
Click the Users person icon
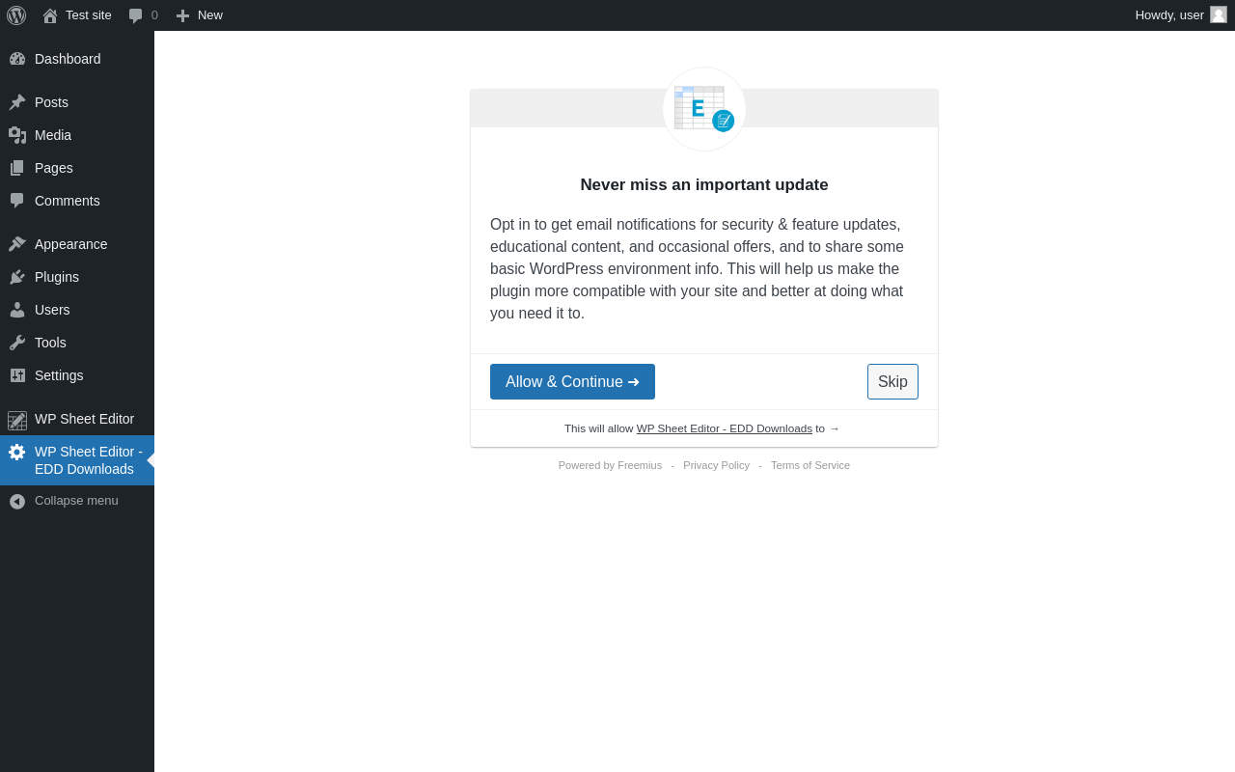(17, 310)
